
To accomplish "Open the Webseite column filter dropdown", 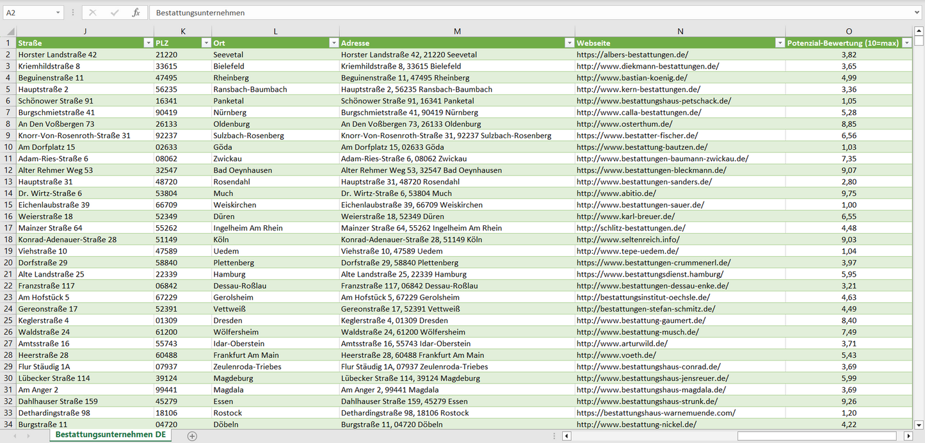I will click(779, 43).
